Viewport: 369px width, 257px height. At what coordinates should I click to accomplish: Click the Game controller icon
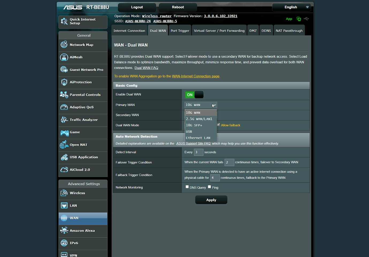pyautogui.click(x=64, y=133)
